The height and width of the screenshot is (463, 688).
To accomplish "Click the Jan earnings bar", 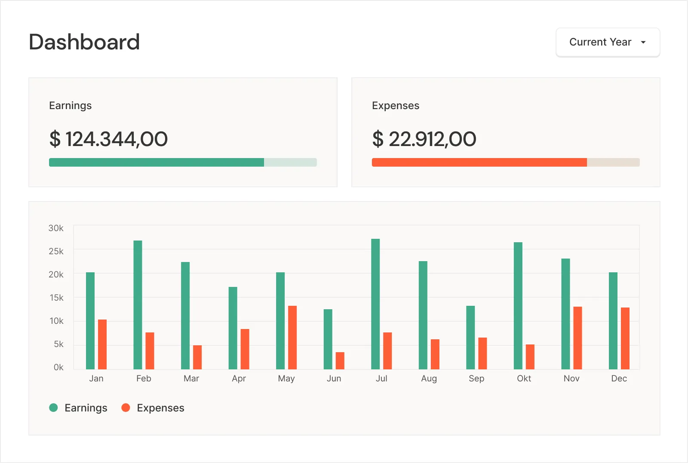I will [x=90, y=321].
